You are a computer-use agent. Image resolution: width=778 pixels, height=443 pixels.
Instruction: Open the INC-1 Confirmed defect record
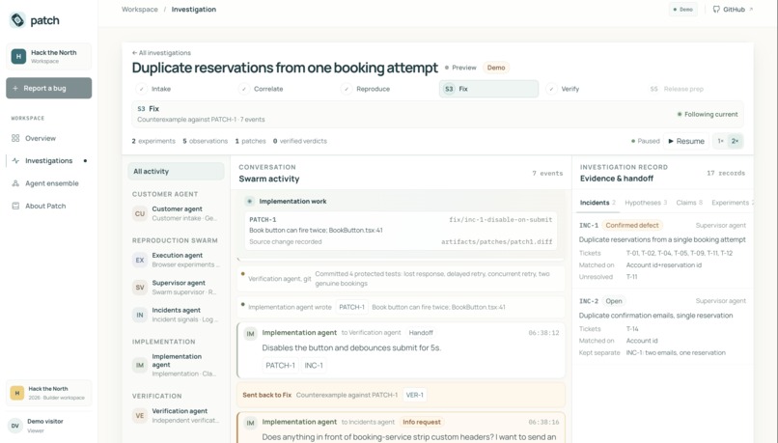pyautogui.click(x=662, y=251)
